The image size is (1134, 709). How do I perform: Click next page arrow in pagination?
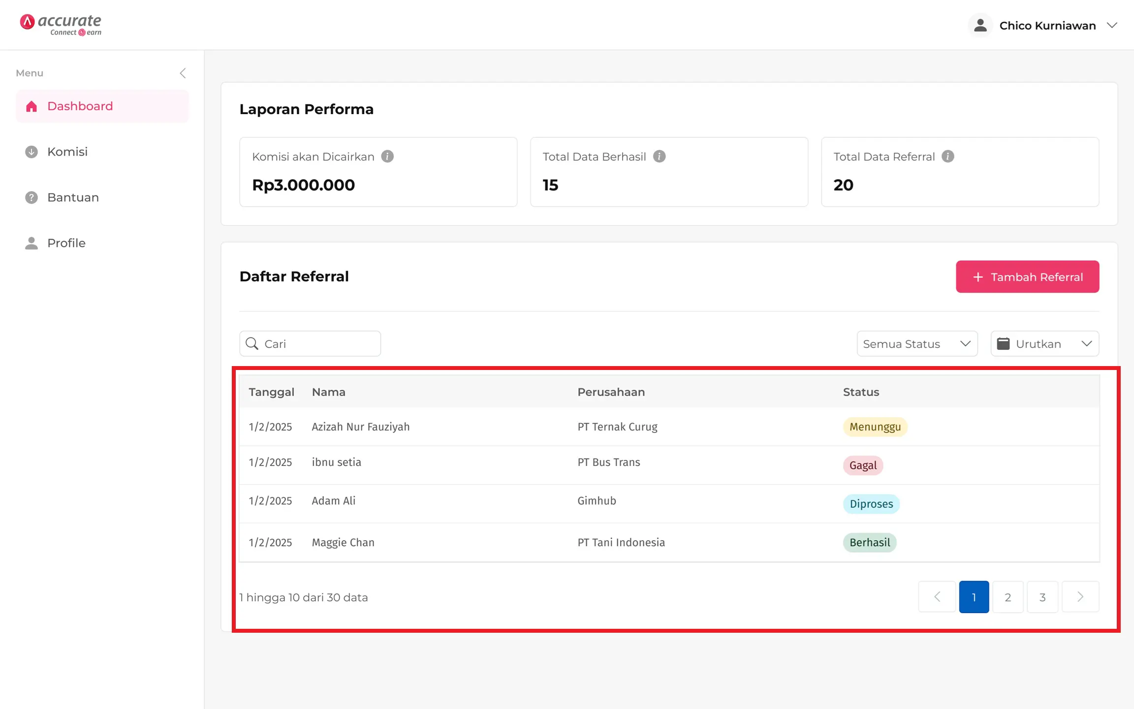pos(1080,597)
